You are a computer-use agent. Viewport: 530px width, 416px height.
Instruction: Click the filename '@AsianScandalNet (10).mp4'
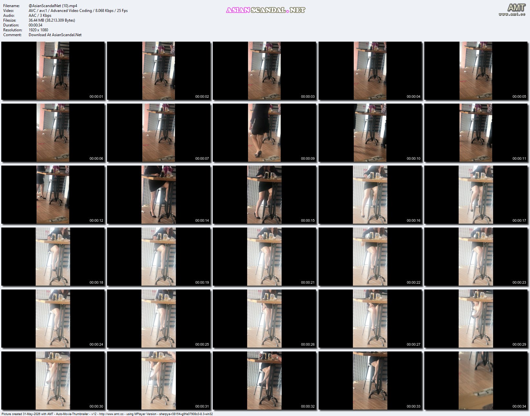click(53, 6)
